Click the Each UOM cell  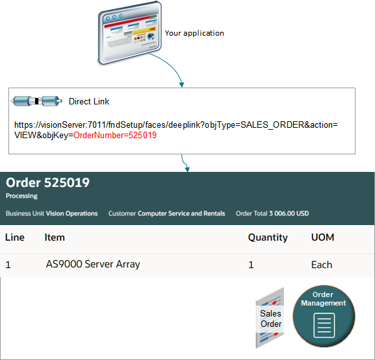322,265
